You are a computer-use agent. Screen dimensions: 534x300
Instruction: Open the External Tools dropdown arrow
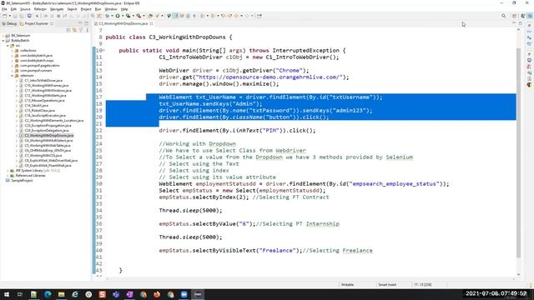coord(144,16)
